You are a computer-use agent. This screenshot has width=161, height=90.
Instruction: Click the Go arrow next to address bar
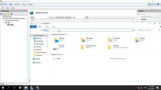[135, 30]
